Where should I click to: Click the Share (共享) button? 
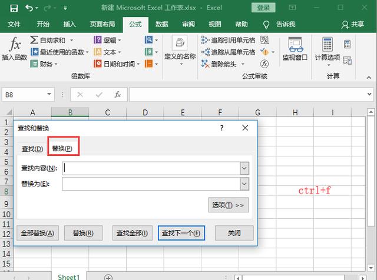[352, 24]
